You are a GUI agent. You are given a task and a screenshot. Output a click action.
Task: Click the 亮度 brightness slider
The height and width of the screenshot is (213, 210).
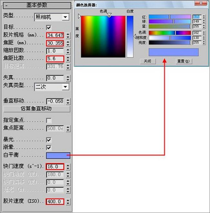click(170, 43)
